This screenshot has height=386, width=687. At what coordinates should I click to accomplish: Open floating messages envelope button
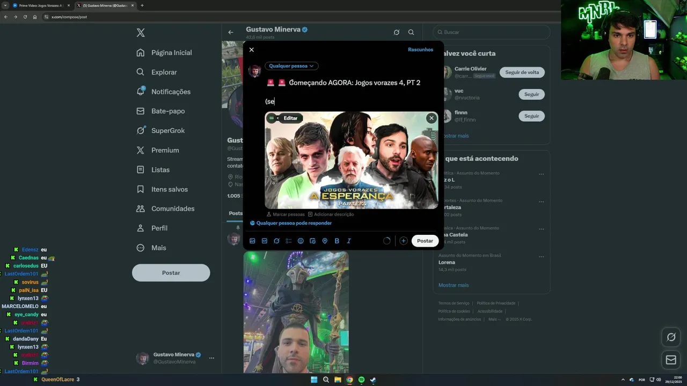[671, 360]
